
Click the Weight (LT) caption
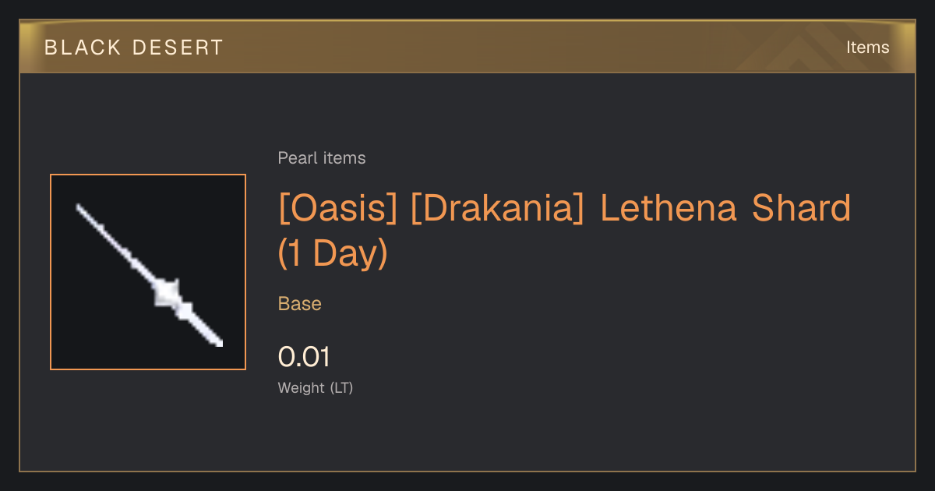click(316, 388)
